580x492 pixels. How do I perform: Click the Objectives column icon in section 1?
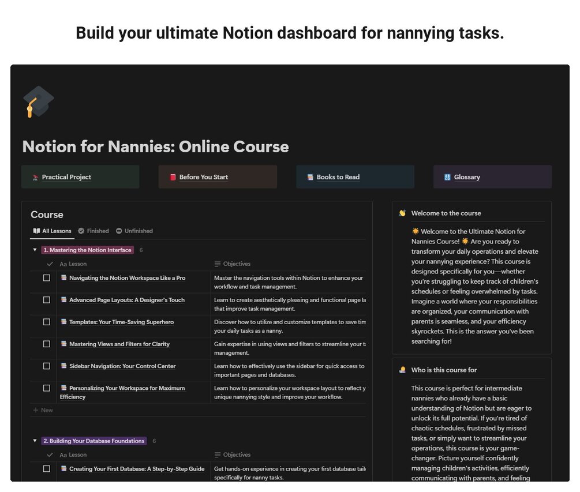[218, 264]
